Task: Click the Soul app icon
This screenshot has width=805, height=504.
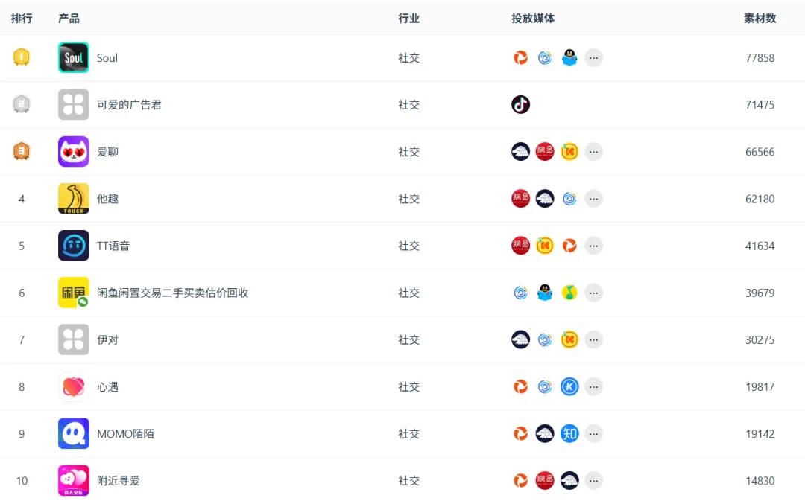Action: click(73, 57)
